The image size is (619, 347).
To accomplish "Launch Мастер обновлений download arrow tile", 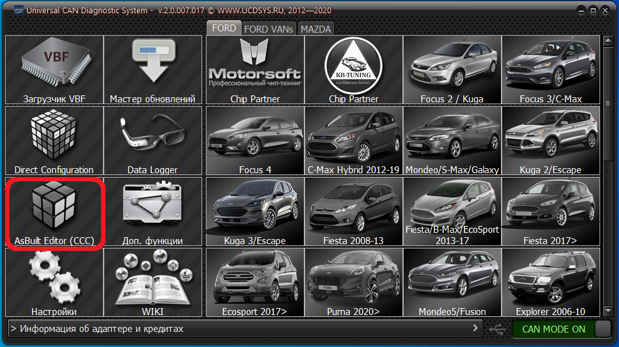I will (x=153, y=70).
